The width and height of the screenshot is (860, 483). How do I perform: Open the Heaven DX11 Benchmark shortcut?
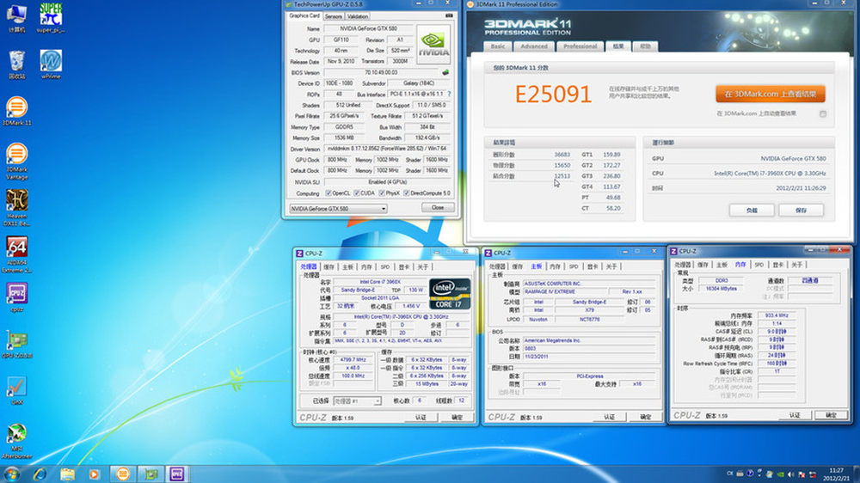[x=16, y=208]
